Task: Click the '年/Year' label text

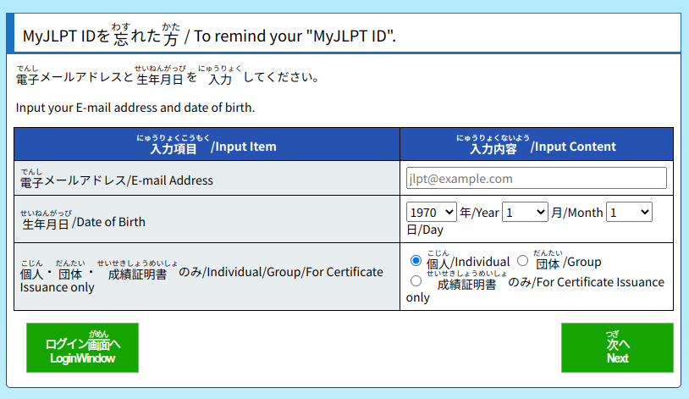Action: pos(479,213)
